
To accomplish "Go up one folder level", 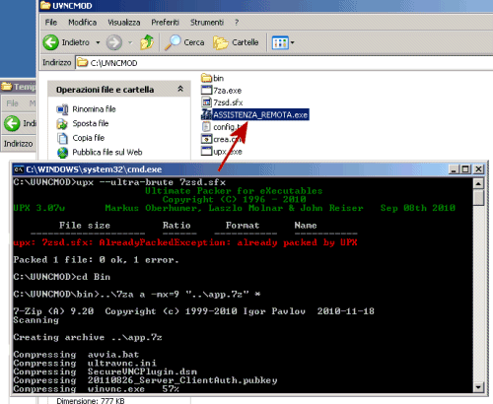I will 147,42.
